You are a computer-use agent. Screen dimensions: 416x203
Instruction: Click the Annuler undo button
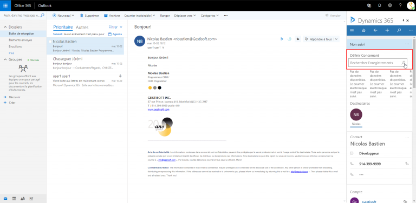(333, 16)
